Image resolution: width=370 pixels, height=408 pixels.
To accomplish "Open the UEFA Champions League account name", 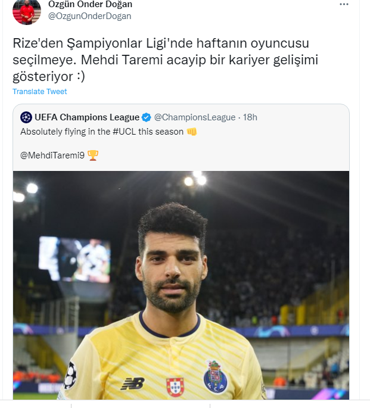I will coord(87,117).
